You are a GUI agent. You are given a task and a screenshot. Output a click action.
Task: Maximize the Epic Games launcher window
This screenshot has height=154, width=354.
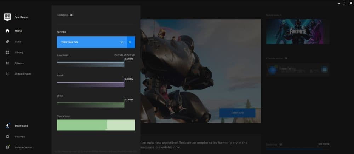click(344, 3)
